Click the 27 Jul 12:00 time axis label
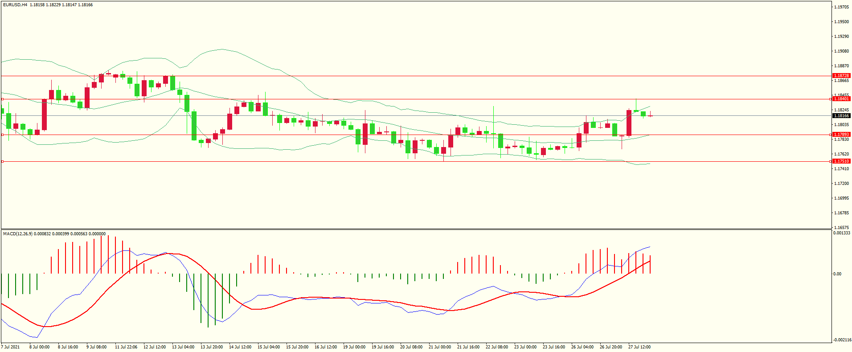This screenshot has height=352, width=852. (x=639, y=347)
